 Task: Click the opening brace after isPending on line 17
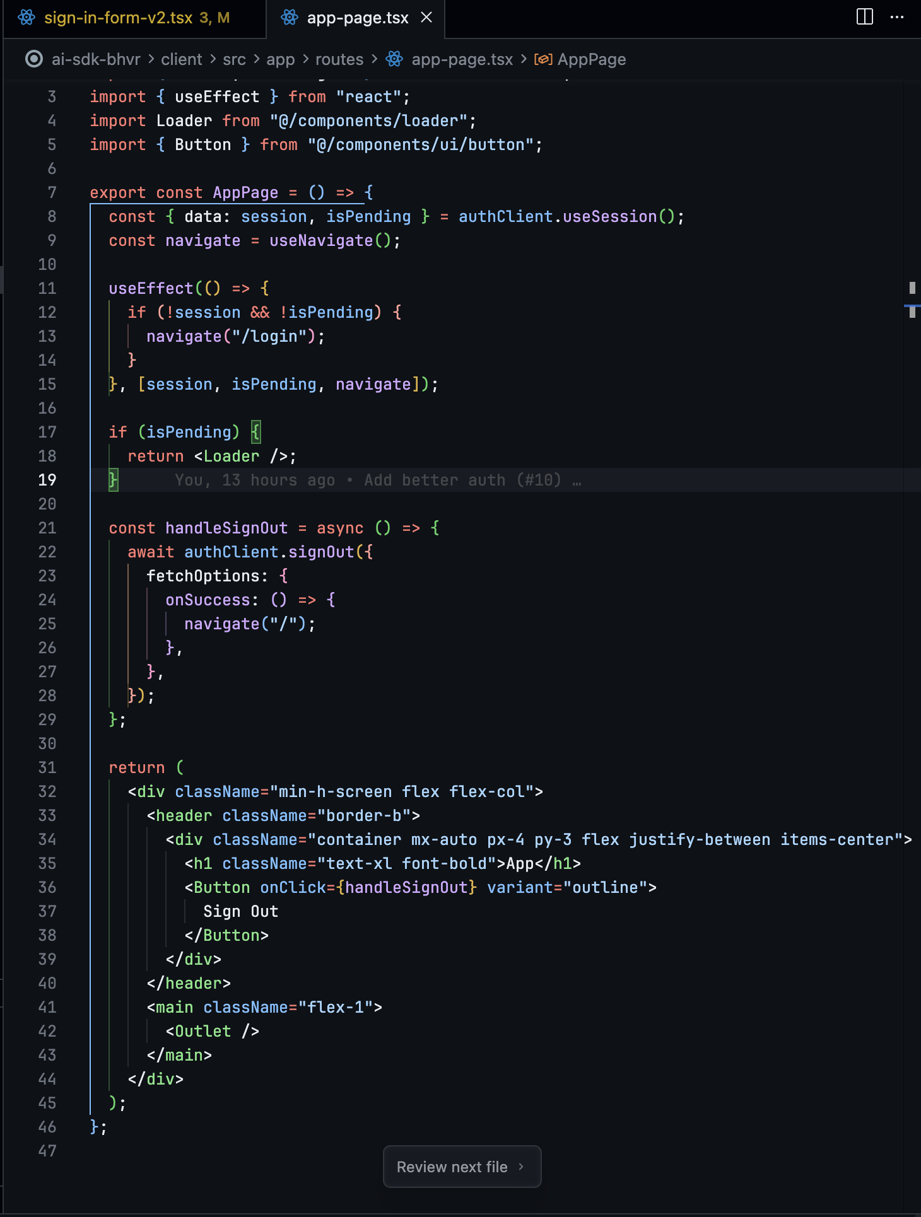point(255,433)
